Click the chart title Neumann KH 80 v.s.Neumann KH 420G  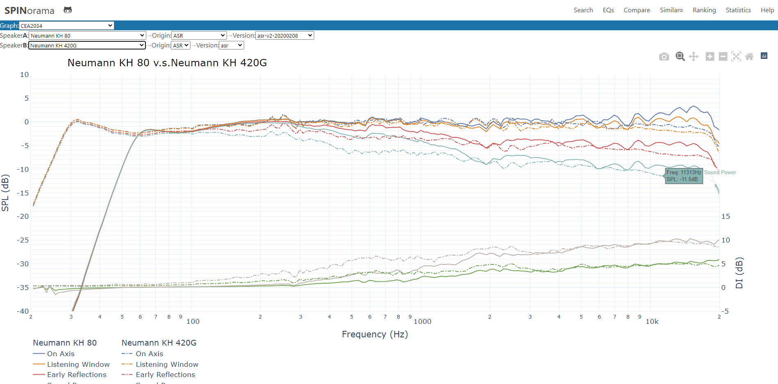pos(167,63)
